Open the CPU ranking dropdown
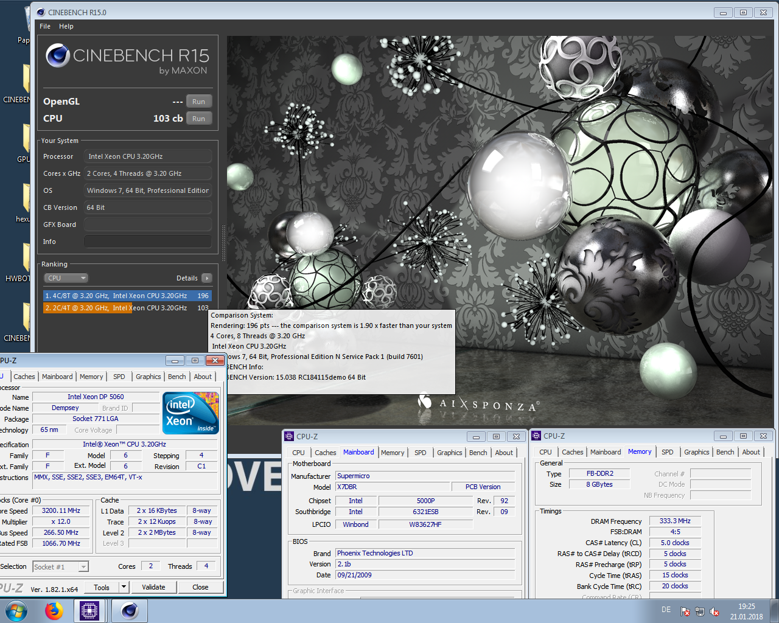Image resolution: width=779 pixels, height=623 pixels. point(66,278)
